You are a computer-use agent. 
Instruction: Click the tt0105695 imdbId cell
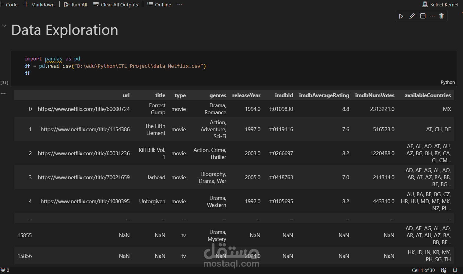[281, 201]
